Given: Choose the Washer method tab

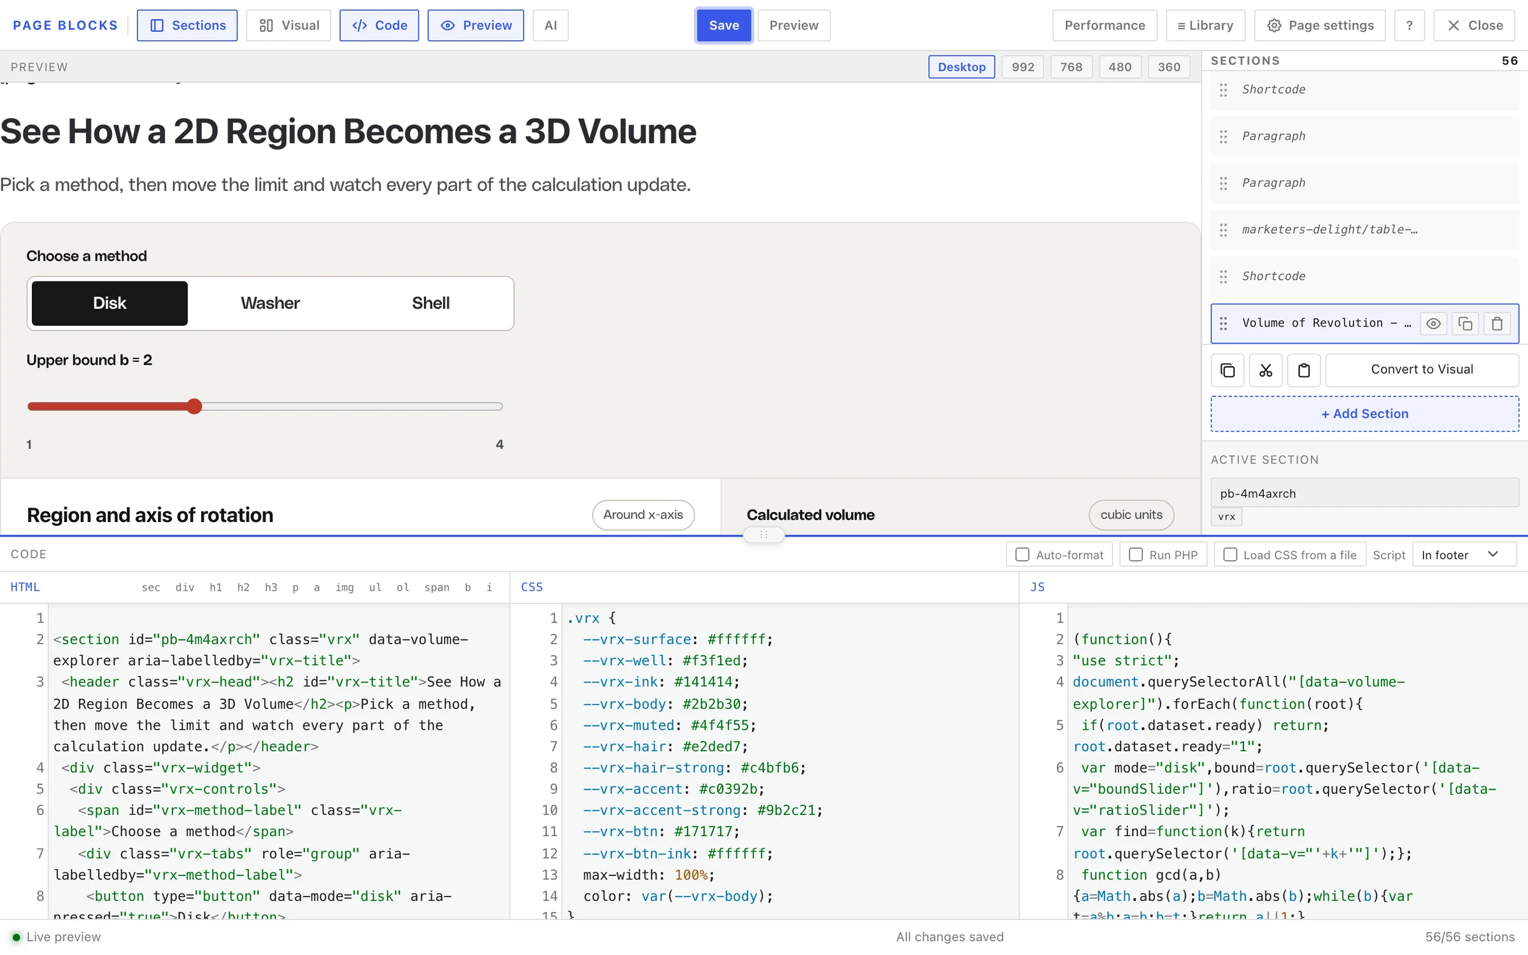Looking at the screenshot, I should tap(270, 303).
